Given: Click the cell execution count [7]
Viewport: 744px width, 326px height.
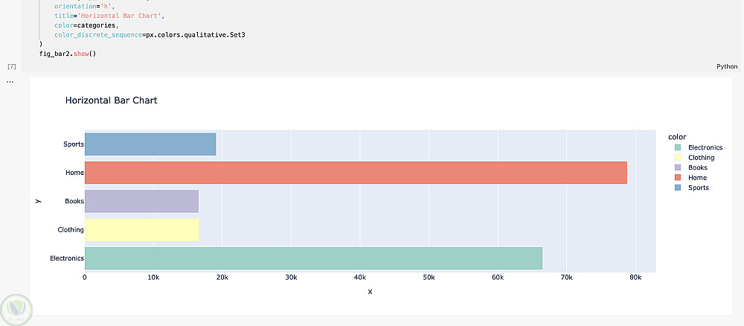Looking at the screenshot, I should (11, 66).
